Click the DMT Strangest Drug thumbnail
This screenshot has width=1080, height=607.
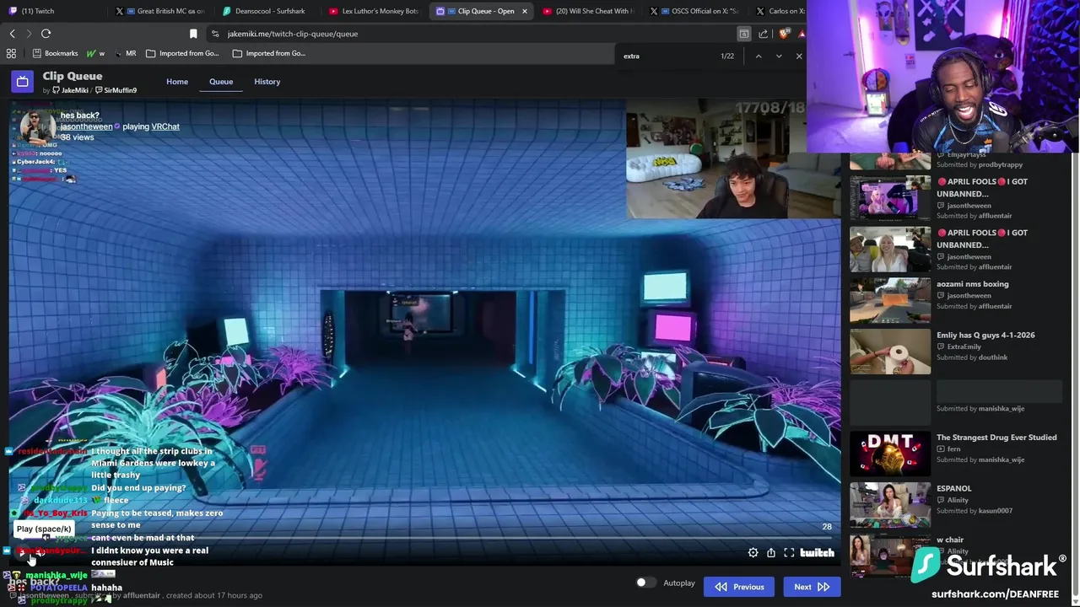tap(889, 454)
